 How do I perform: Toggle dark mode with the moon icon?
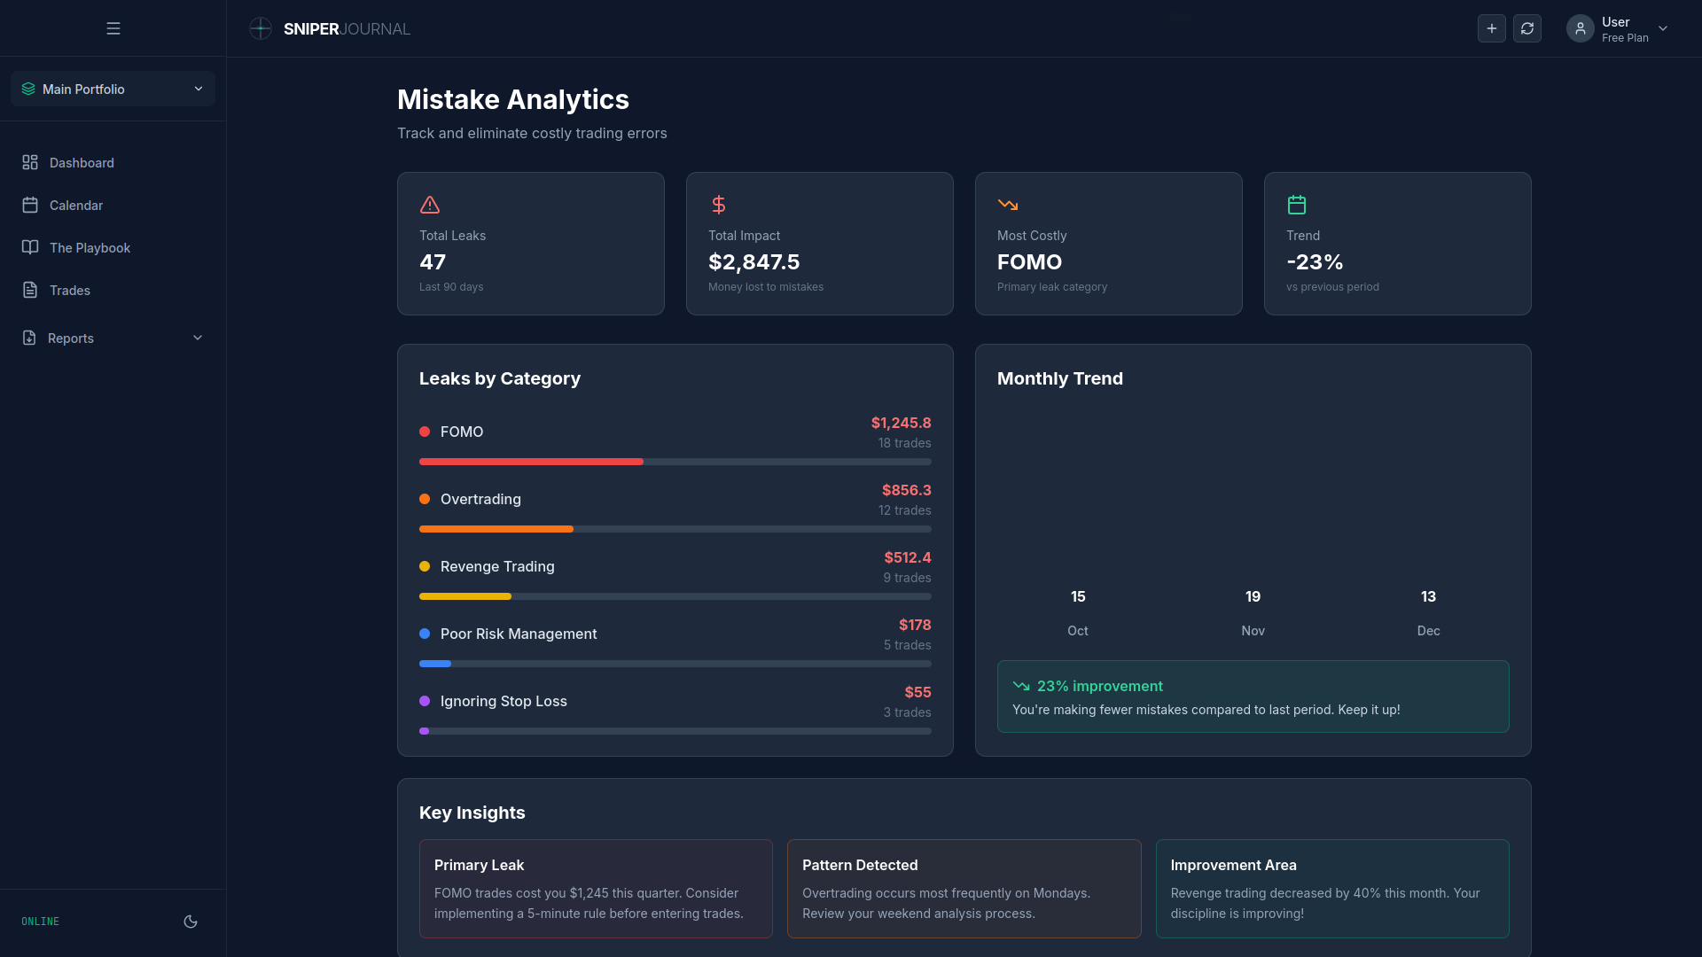point(191,922)
